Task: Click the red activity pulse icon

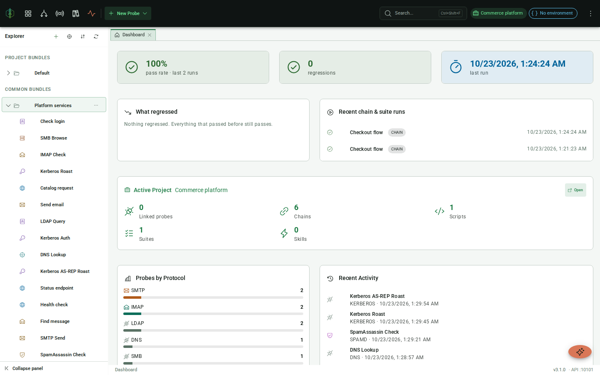Action: [91, 13]
